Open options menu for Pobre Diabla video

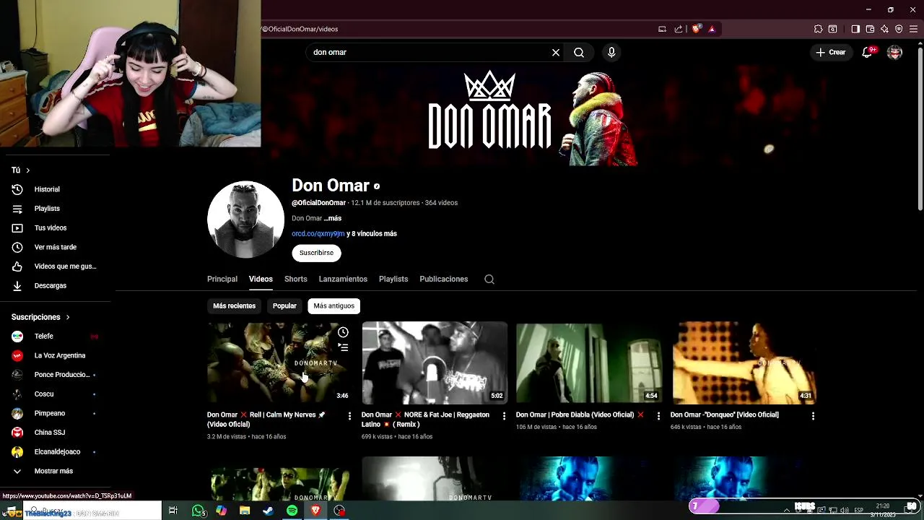(658, 416)
